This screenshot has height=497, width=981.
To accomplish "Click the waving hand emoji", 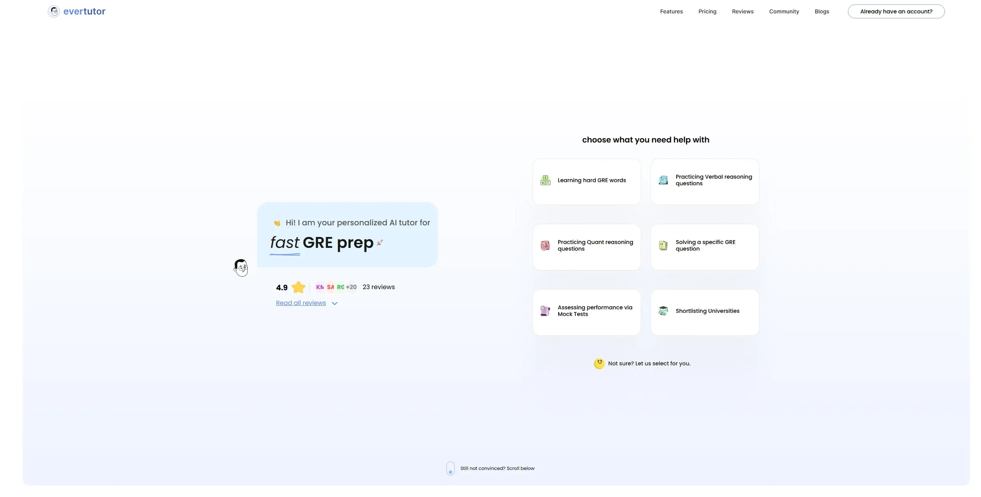I will (277, 223).
